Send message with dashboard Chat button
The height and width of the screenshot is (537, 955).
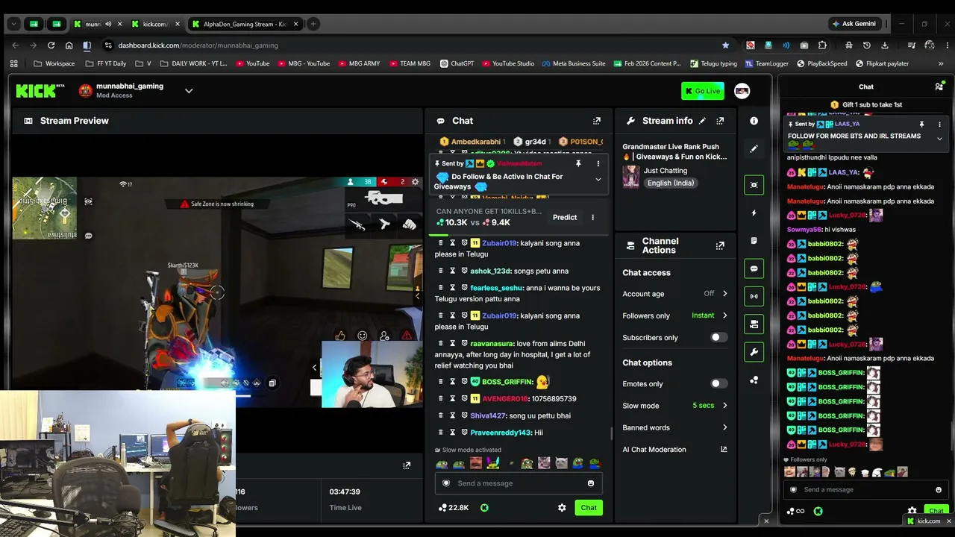(x=589, y=508)
